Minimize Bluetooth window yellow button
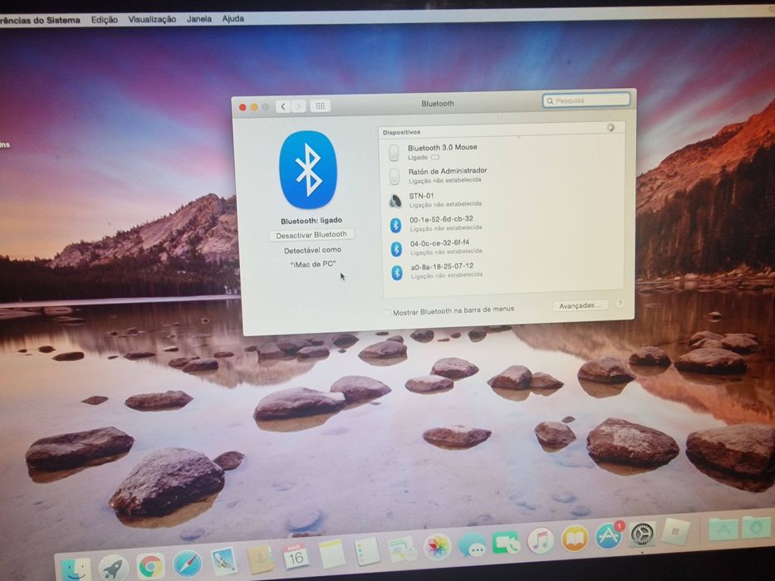This screenshot has width=775, height=581. [x=254, y=107]
